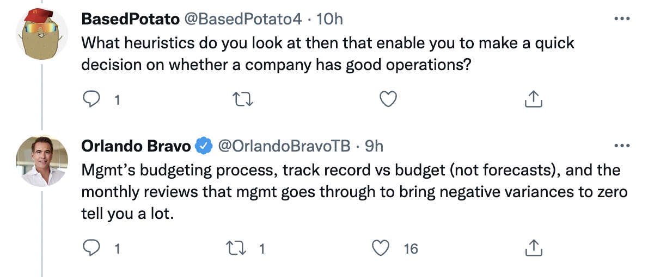Like BasedPotato's tweet

tap(388, 99)
